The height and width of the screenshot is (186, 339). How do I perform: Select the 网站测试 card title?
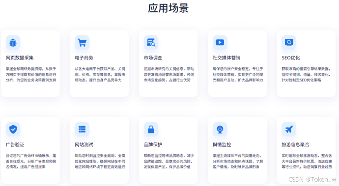pos(84,145)
